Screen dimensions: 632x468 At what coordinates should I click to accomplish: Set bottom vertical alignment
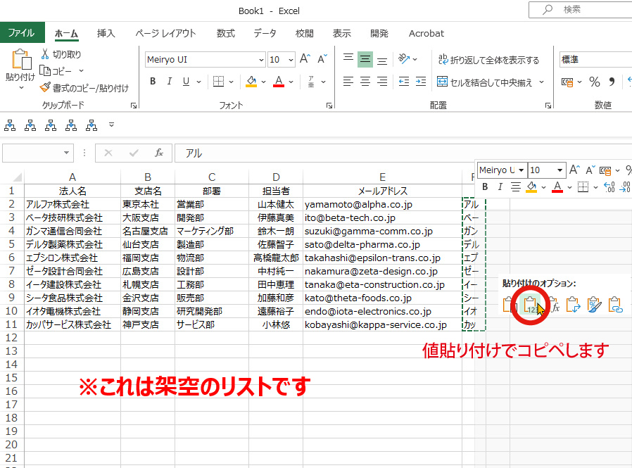(x=382, y=60)
